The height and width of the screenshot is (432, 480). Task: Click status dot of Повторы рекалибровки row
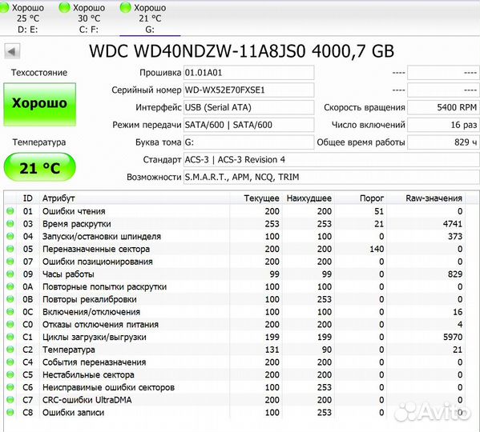(x=10, y=298)
